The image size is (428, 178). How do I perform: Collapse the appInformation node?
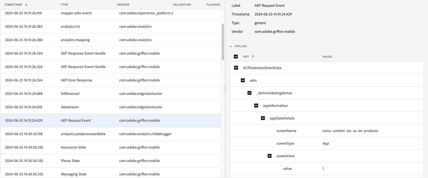click(256, 106)
